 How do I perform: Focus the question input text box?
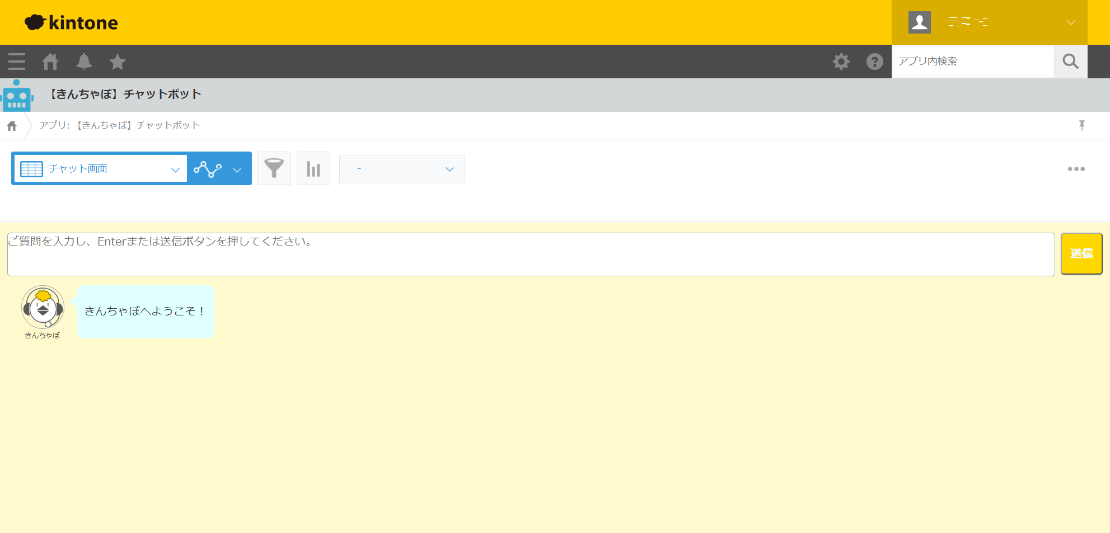[531, 254]
